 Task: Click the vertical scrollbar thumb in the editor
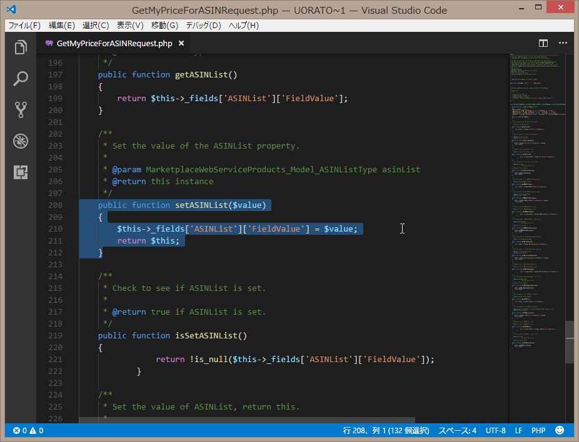[570, 343]
